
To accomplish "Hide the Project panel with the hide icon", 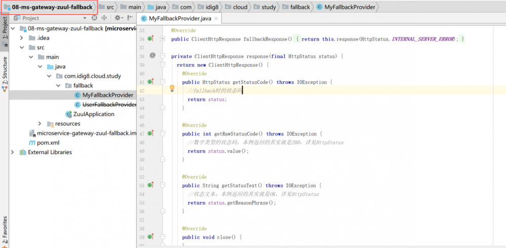I will (131, 18).
